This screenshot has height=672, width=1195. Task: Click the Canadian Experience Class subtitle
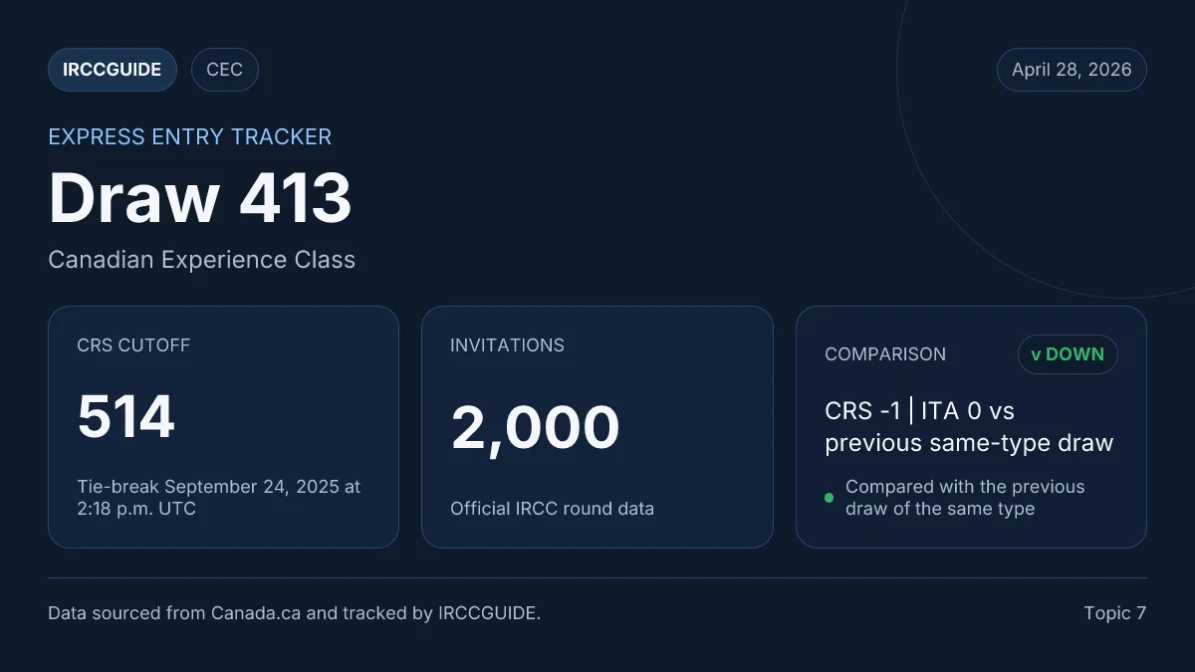pos(201,260)
